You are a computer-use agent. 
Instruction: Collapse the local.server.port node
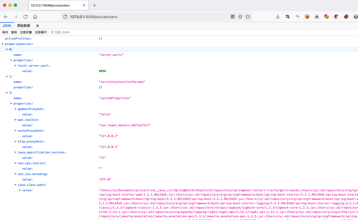(15, 66)
